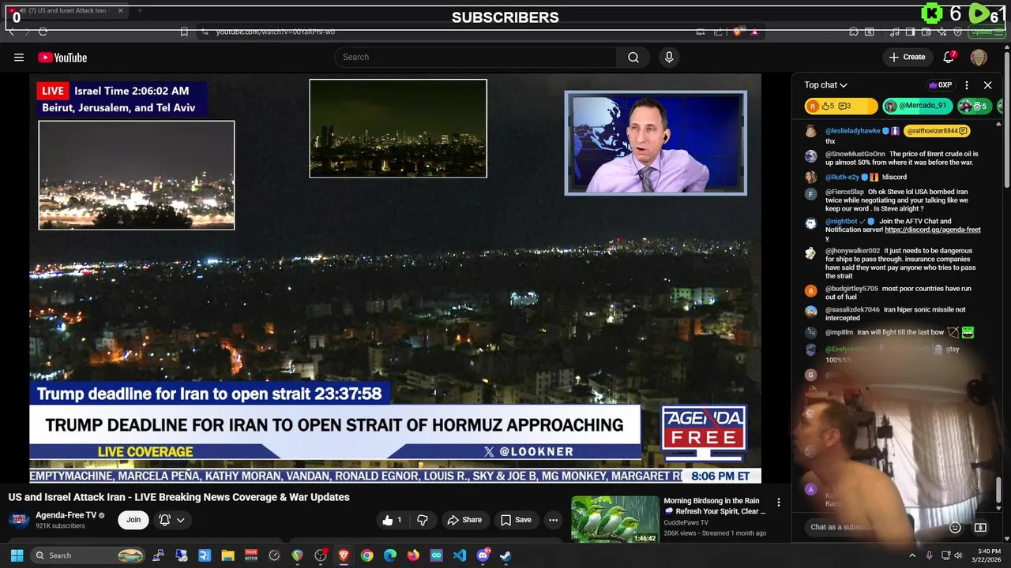Open the account avatar menu
The width and height of the screenshot is (1011, 568).
(979, 57)
